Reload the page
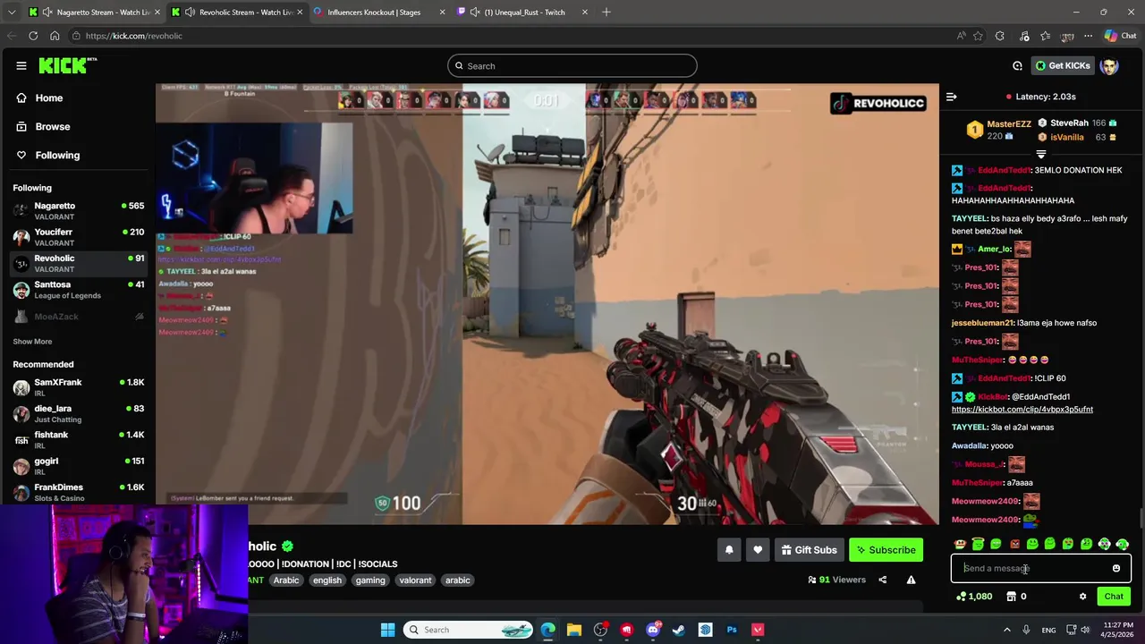Screen dimensions: 1145x644 click(x=33, y=36)
